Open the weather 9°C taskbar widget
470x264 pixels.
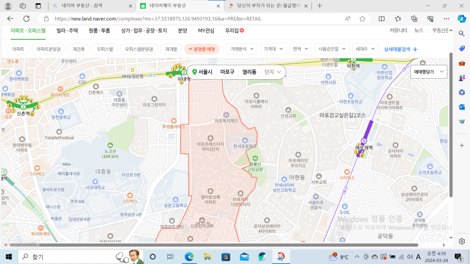point(338,257)
